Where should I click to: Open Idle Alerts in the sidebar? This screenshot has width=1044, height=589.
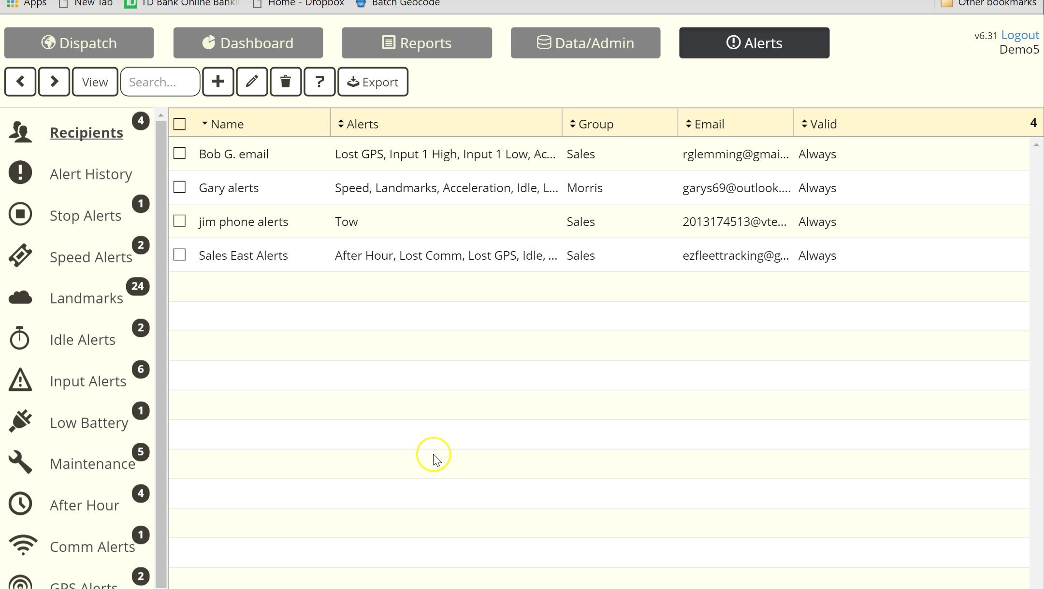(x=82, y=339)
